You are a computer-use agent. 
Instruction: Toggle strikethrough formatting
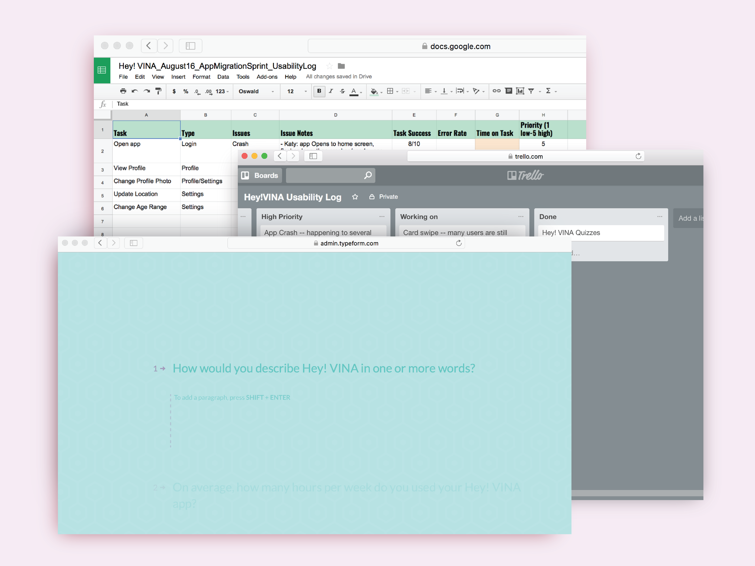(342, 91)
